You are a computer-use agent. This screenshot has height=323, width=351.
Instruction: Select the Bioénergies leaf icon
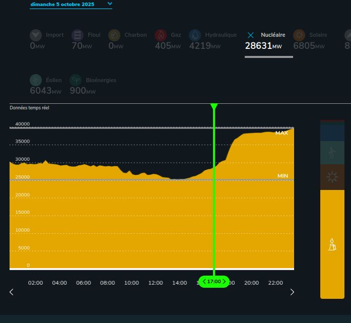[76, 80]
